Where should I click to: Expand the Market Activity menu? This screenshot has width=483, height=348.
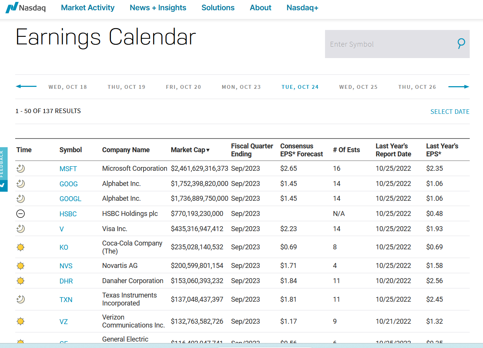pos(88,8)
